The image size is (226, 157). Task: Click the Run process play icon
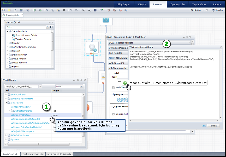34,10
